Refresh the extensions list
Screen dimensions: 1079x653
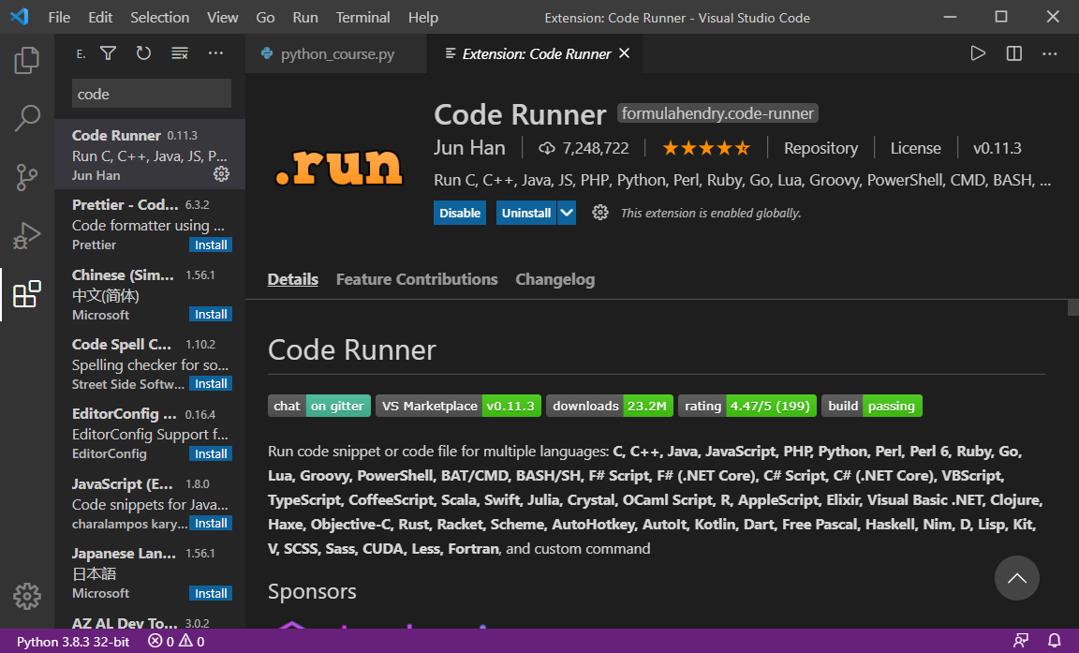[x=143, y=53]
